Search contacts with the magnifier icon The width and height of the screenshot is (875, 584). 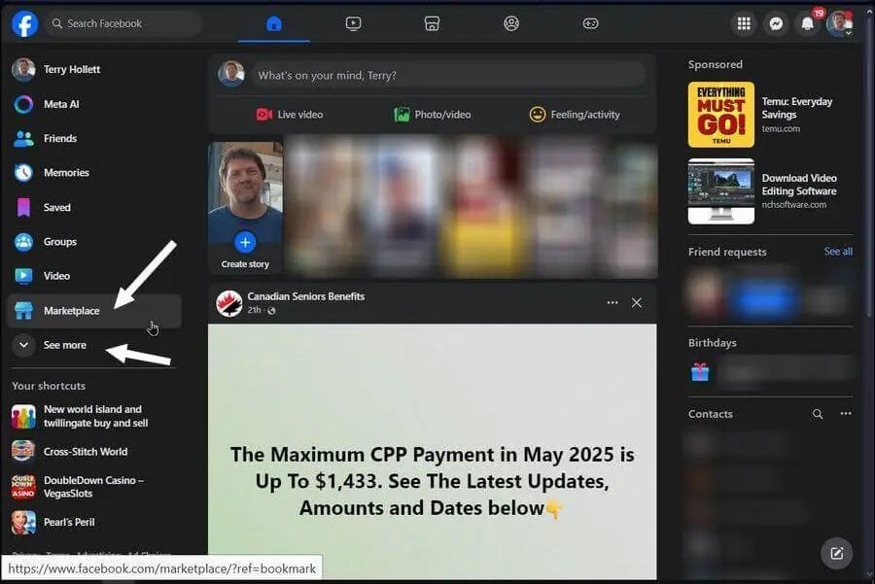click(818, 414)
